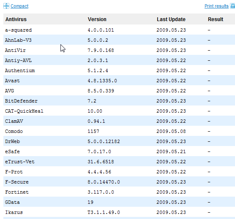Click version 7.0.17.0 for eSafe
The image size is (235, 219).
tap(99, 151)
